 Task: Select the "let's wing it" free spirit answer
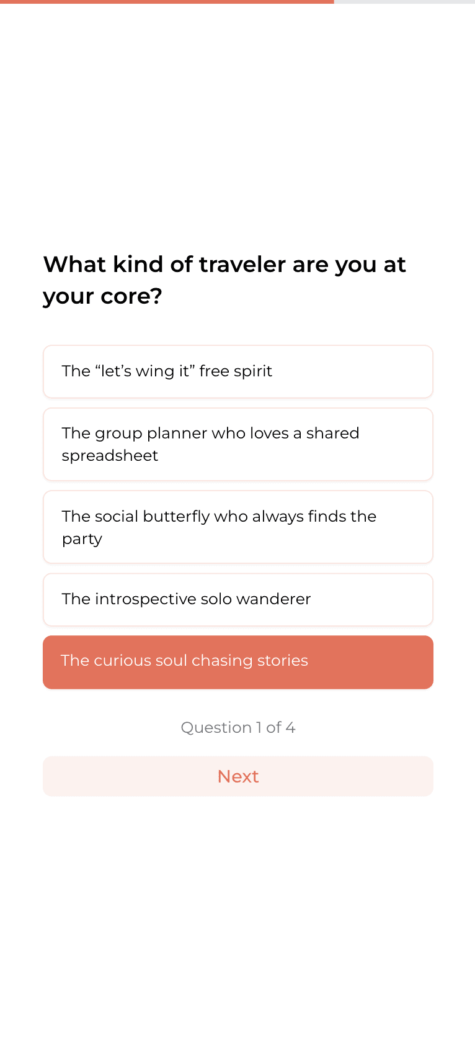[x=238, y=371]
